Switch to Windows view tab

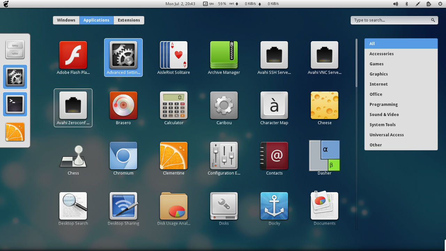(x=66, y=20)
